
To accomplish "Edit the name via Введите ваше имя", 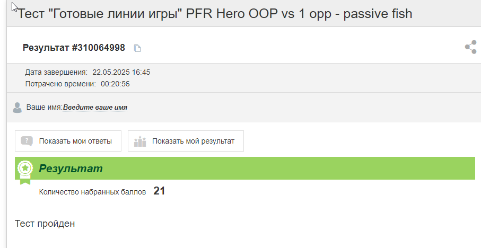I will 95,107.
